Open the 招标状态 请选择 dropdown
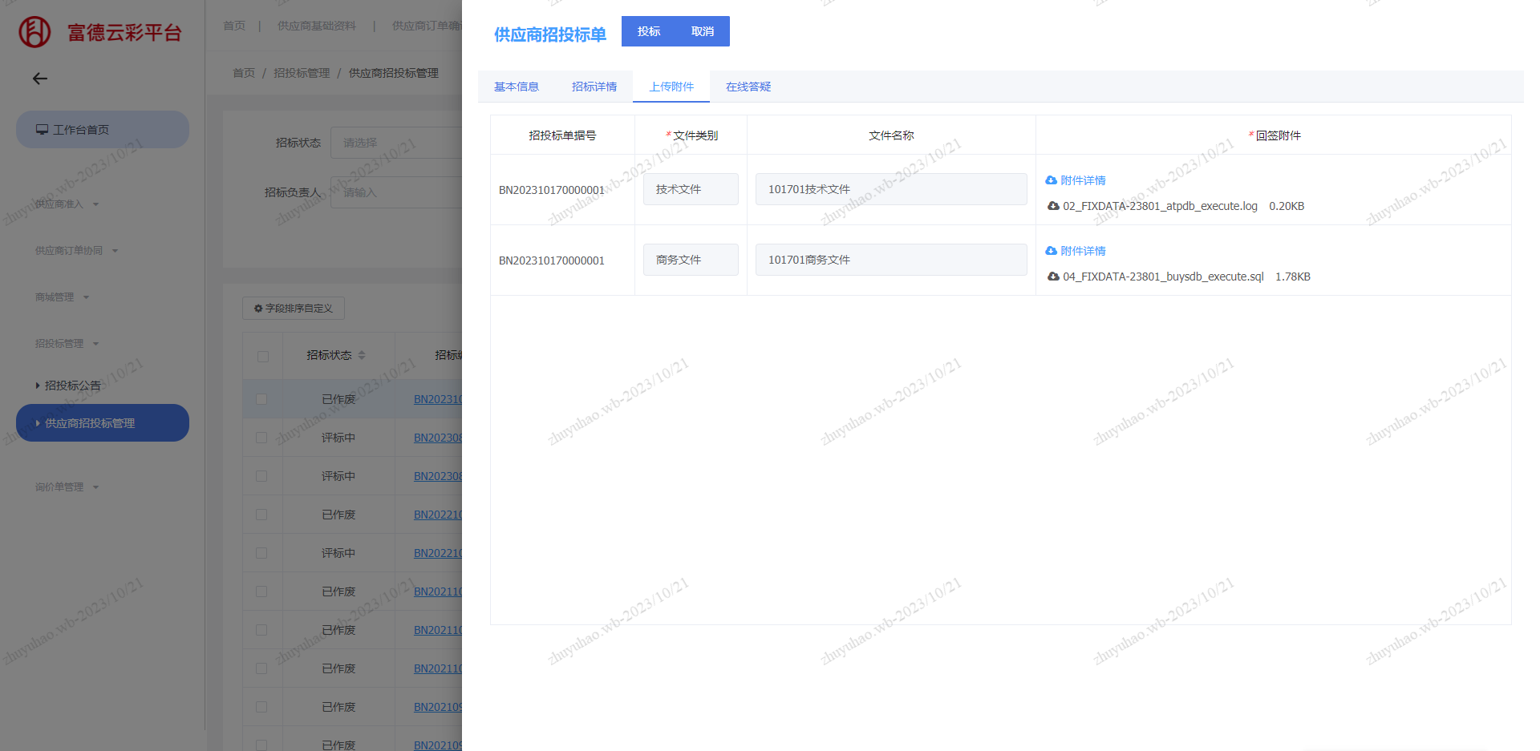Image resolution: width=1540 pixels, height=751 pixels. coord(396,143)
